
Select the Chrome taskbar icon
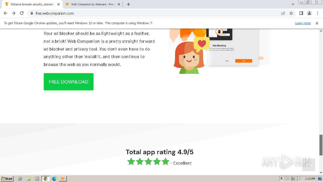click(45, 179)
